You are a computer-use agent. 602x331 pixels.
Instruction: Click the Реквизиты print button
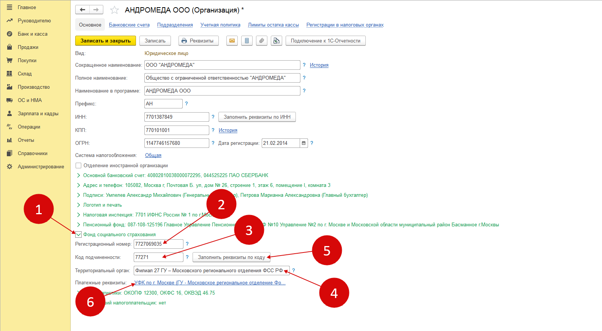(198, 41)
